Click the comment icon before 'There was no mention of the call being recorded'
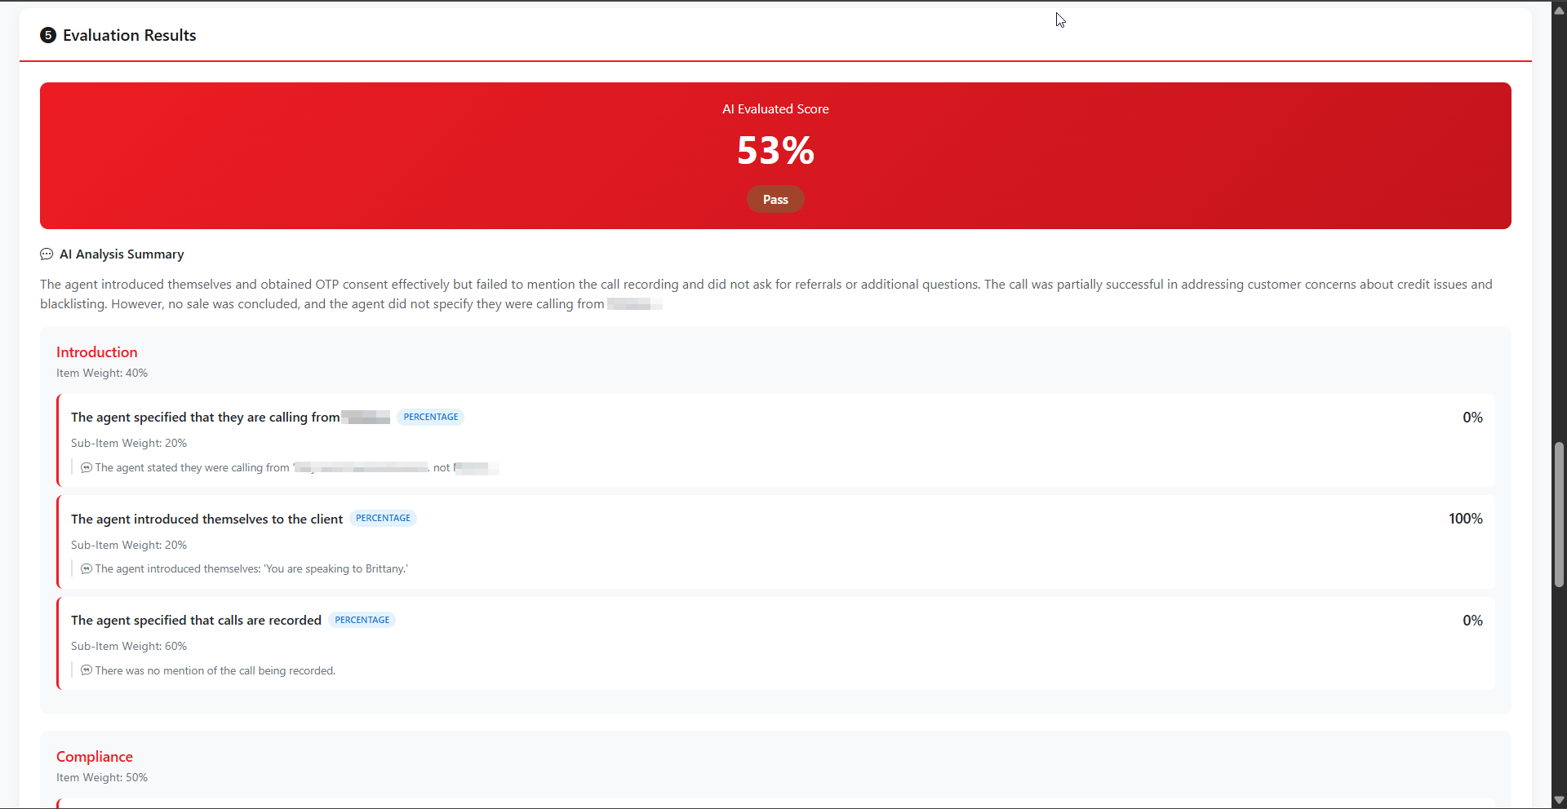 87,670
